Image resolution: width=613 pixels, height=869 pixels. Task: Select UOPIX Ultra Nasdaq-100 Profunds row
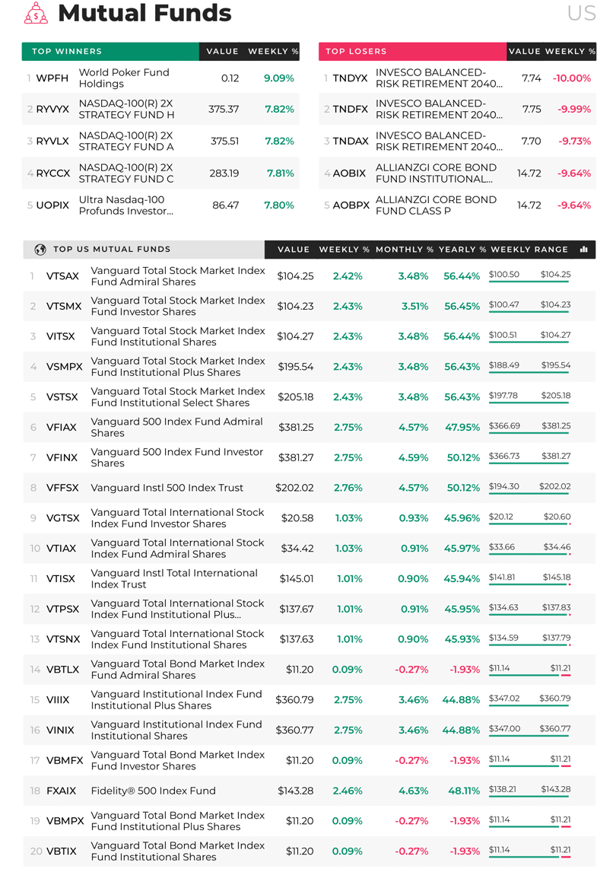[x=160, y=205]
